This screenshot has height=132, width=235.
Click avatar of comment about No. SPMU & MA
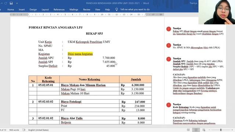tap(169, 45)
